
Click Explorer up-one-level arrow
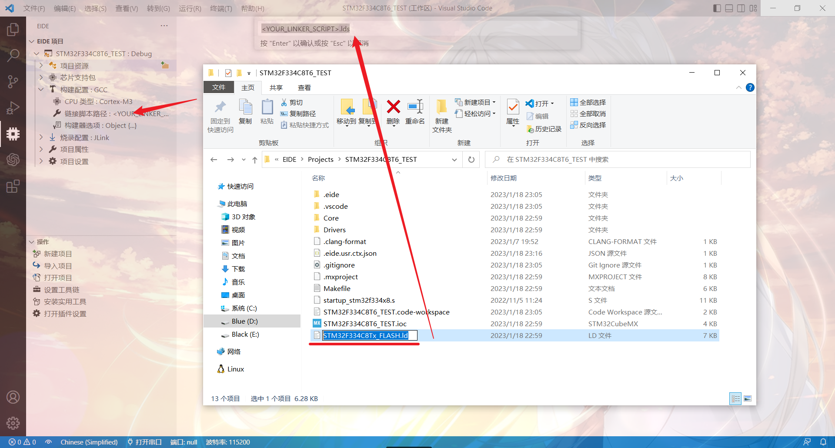pos(255,160)
